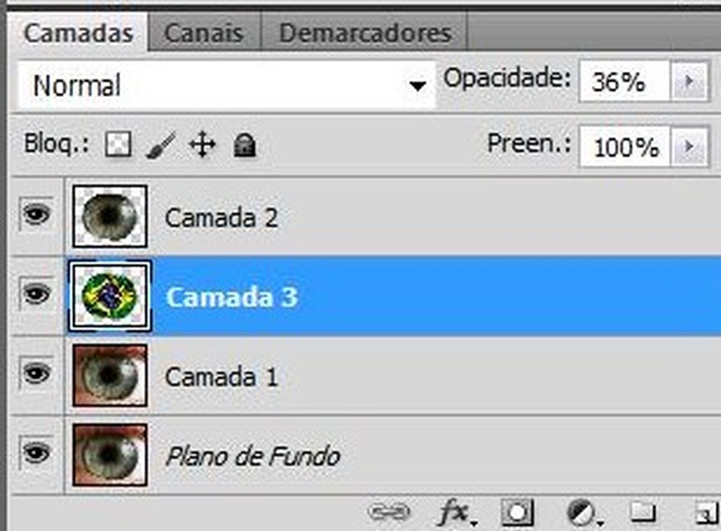Add a layer mask with the mask icon

pos(517,512)
